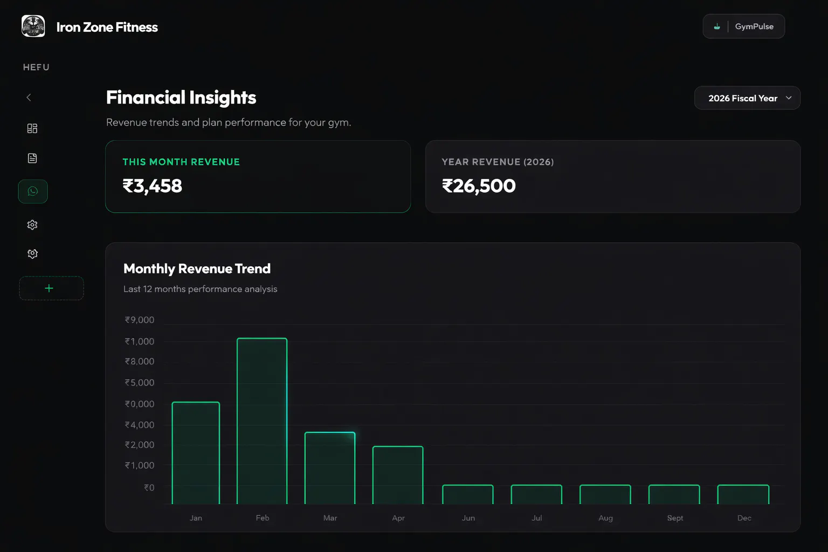828x552 pixels.
Task: Click the April bar in revenue chart
Action: [398, 475]
